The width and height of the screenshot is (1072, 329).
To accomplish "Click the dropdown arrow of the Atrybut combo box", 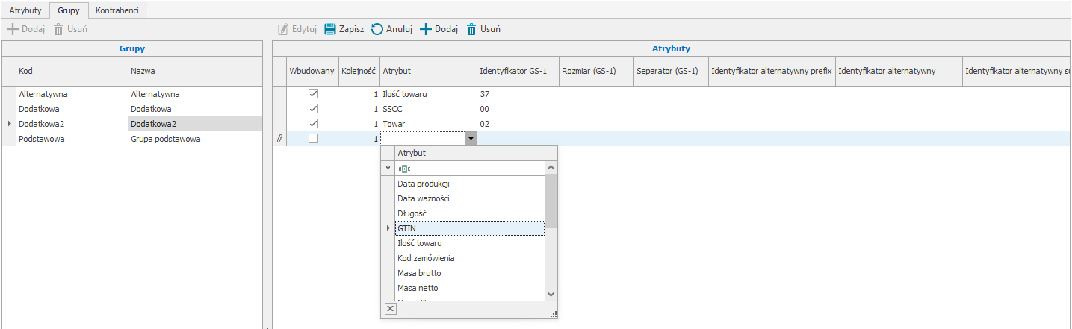I will pyautogui.click(x=470, y=139).
